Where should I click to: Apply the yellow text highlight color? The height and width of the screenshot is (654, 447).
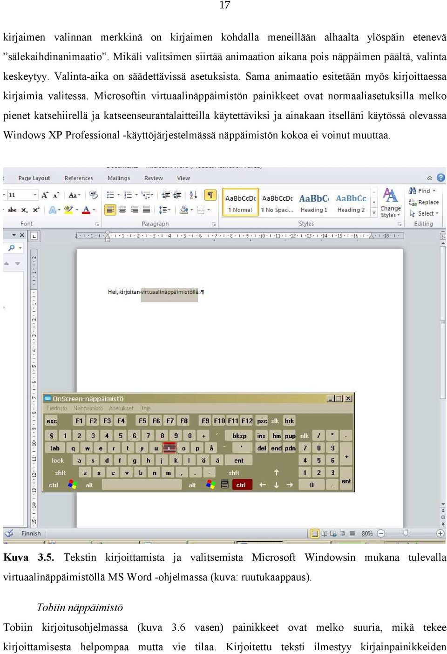click(x=68, y=210)
